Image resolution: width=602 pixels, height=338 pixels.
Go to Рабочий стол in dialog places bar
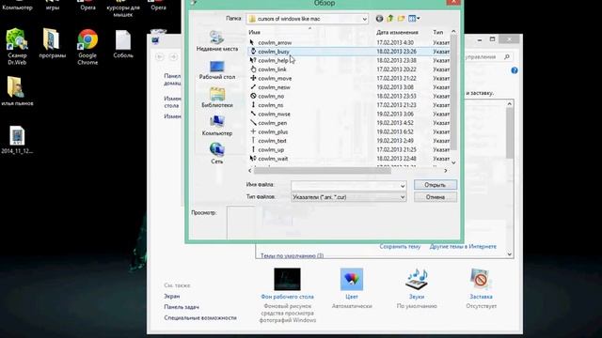(x=217, y=69)
